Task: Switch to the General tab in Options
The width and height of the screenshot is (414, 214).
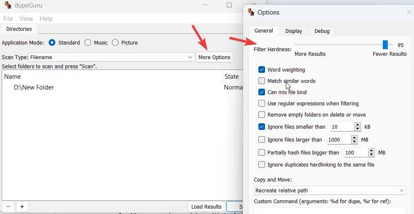Action: [264, 31]
